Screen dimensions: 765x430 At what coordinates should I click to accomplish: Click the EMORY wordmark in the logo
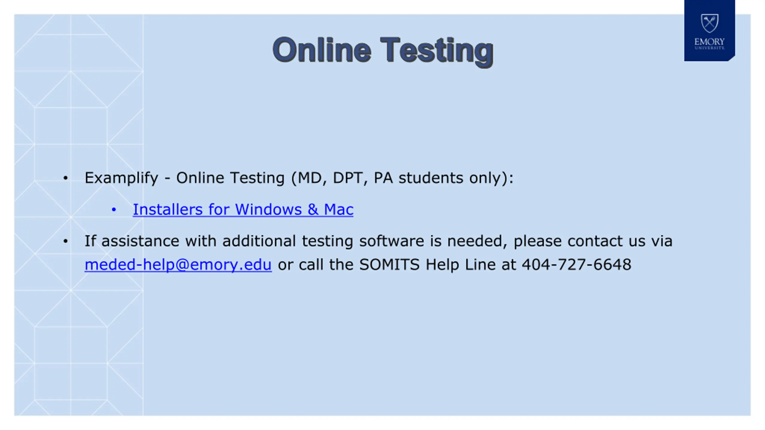coord(709,42)
